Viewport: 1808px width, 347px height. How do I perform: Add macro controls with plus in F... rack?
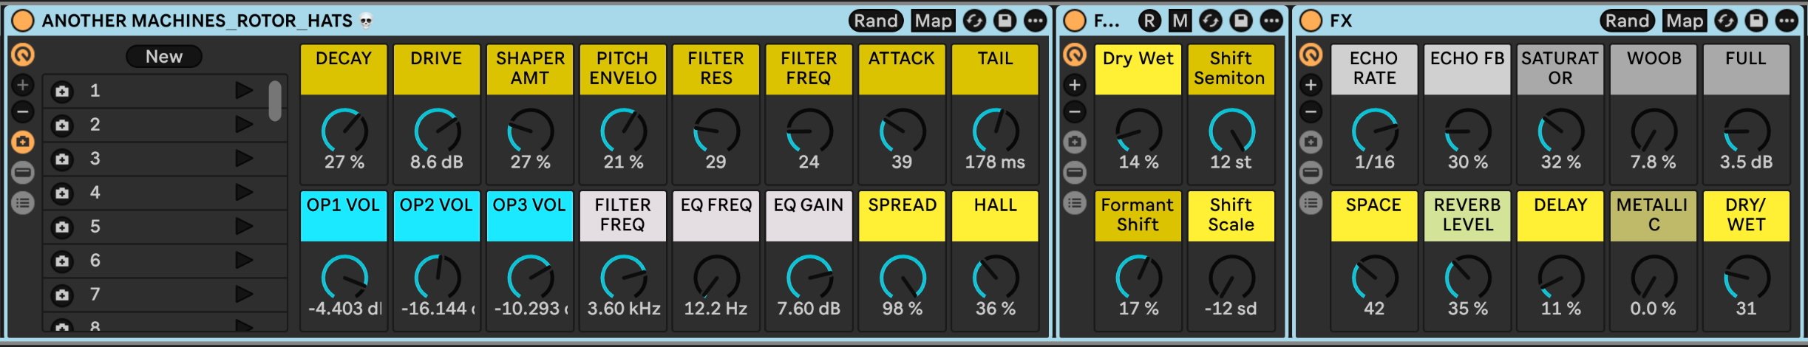(1074, 85)
